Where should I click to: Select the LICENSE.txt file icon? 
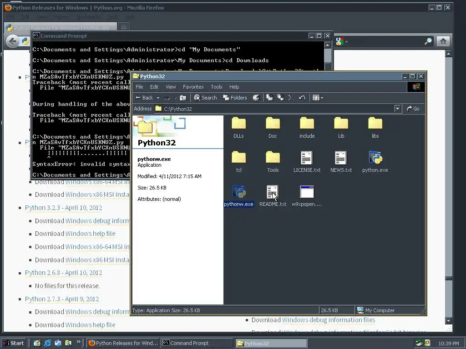pyautogui.click(x=307, y=158)
